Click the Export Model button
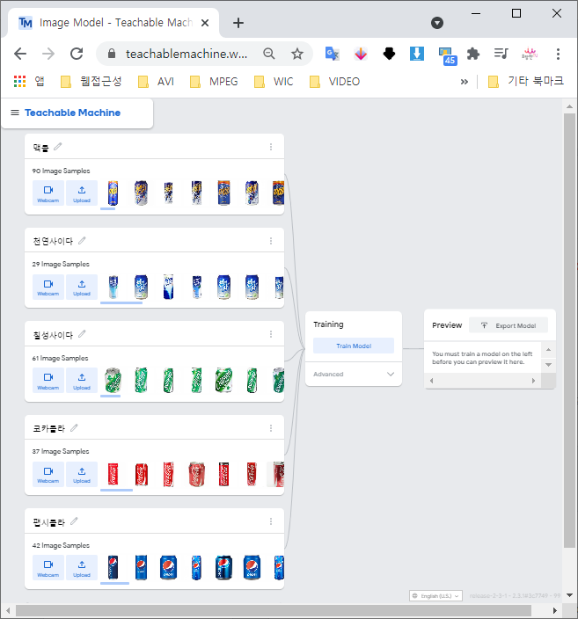Viewport: 578px width, 619px height. tap(508, 325)
